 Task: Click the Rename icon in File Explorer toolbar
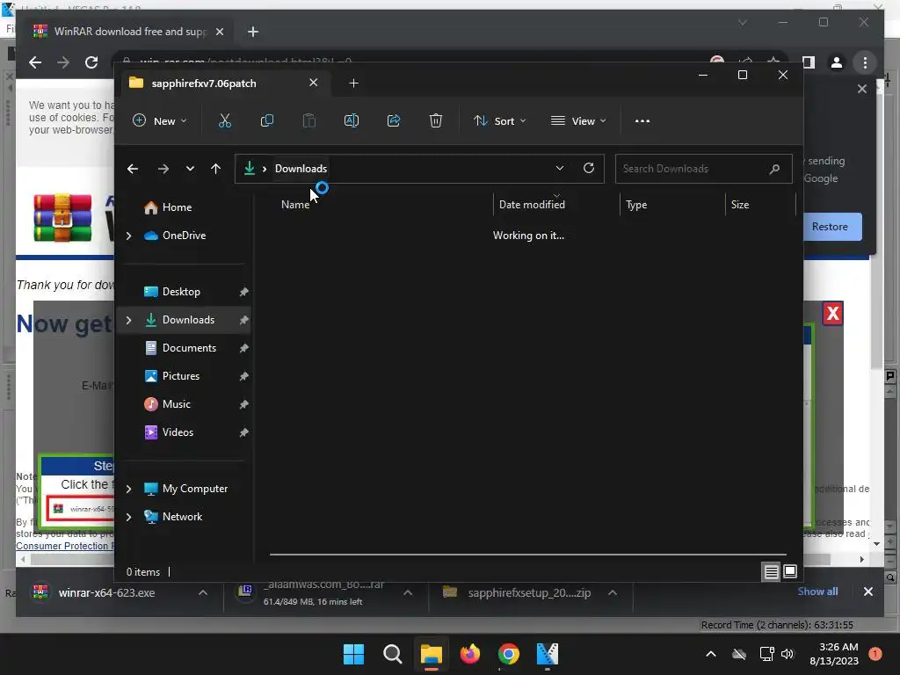click(352, 121)
